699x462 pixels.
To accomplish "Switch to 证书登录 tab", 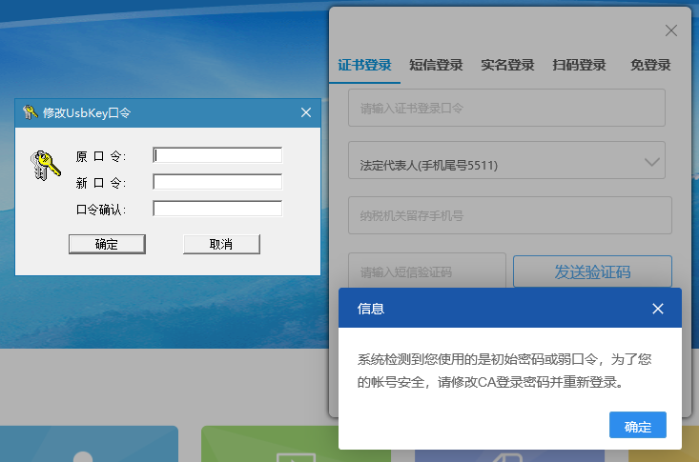I will coord(364,66).
